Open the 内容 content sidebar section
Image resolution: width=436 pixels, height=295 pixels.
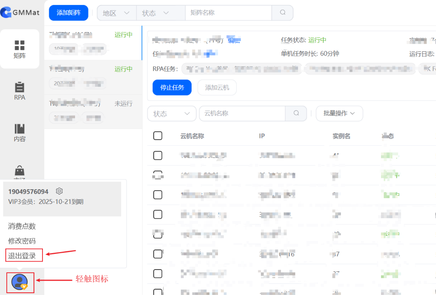click(x=20, y=133)
